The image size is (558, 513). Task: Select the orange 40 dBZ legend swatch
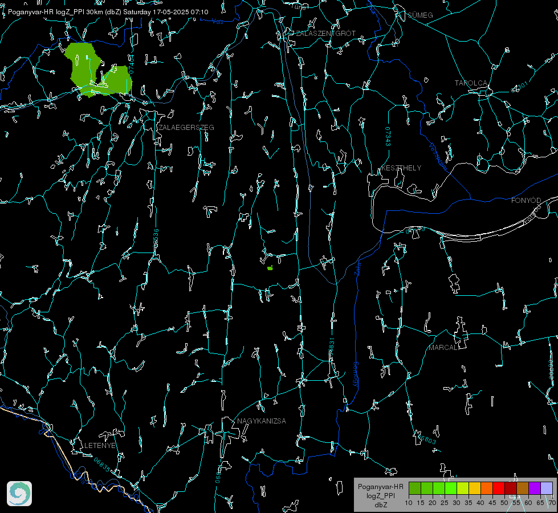(x=487, y=488)
